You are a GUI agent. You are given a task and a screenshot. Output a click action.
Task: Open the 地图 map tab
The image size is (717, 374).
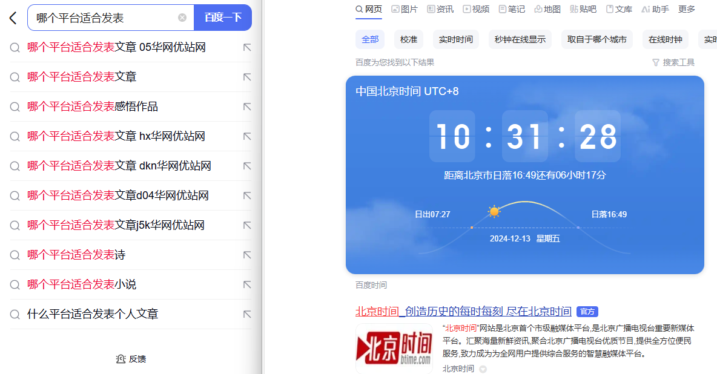point(547,9)
